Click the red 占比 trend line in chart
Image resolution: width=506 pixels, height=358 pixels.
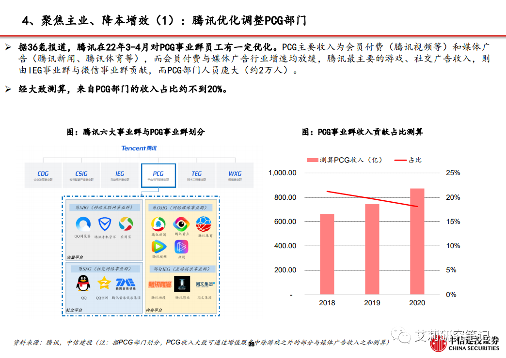(372, 199)
